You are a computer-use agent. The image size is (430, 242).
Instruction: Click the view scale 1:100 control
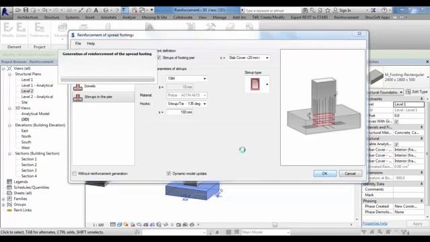coord(98,225)
